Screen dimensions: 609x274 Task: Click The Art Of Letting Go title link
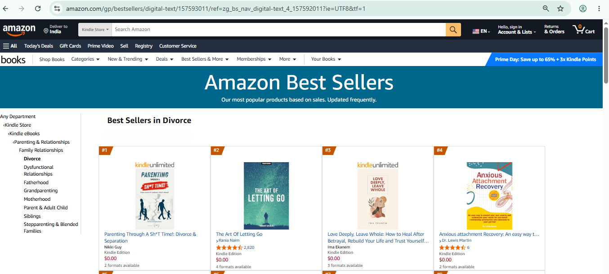[x=239, y=234]
